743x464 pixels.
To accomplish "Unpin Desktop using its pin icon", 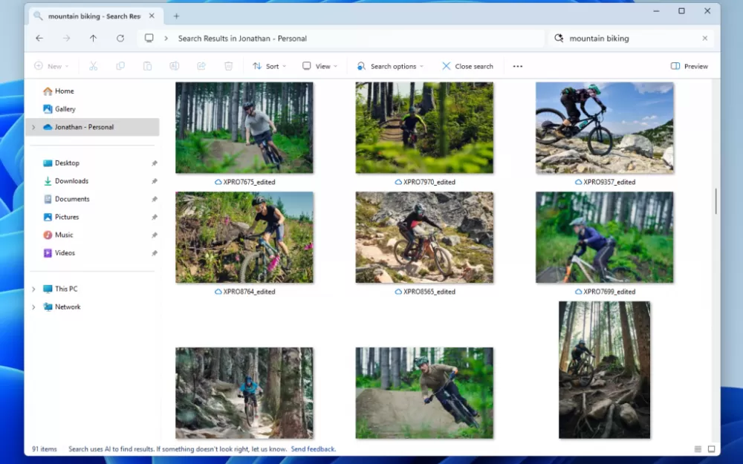I will 155,163.
